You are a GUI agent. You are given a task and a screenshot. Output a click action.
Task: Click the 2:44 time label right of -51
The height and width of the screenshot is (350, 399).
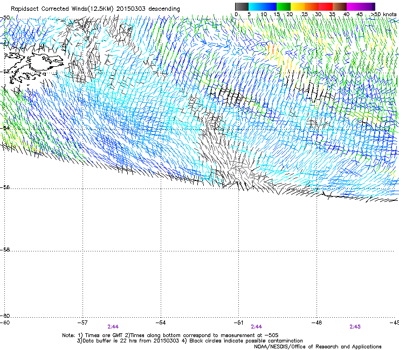257,327
